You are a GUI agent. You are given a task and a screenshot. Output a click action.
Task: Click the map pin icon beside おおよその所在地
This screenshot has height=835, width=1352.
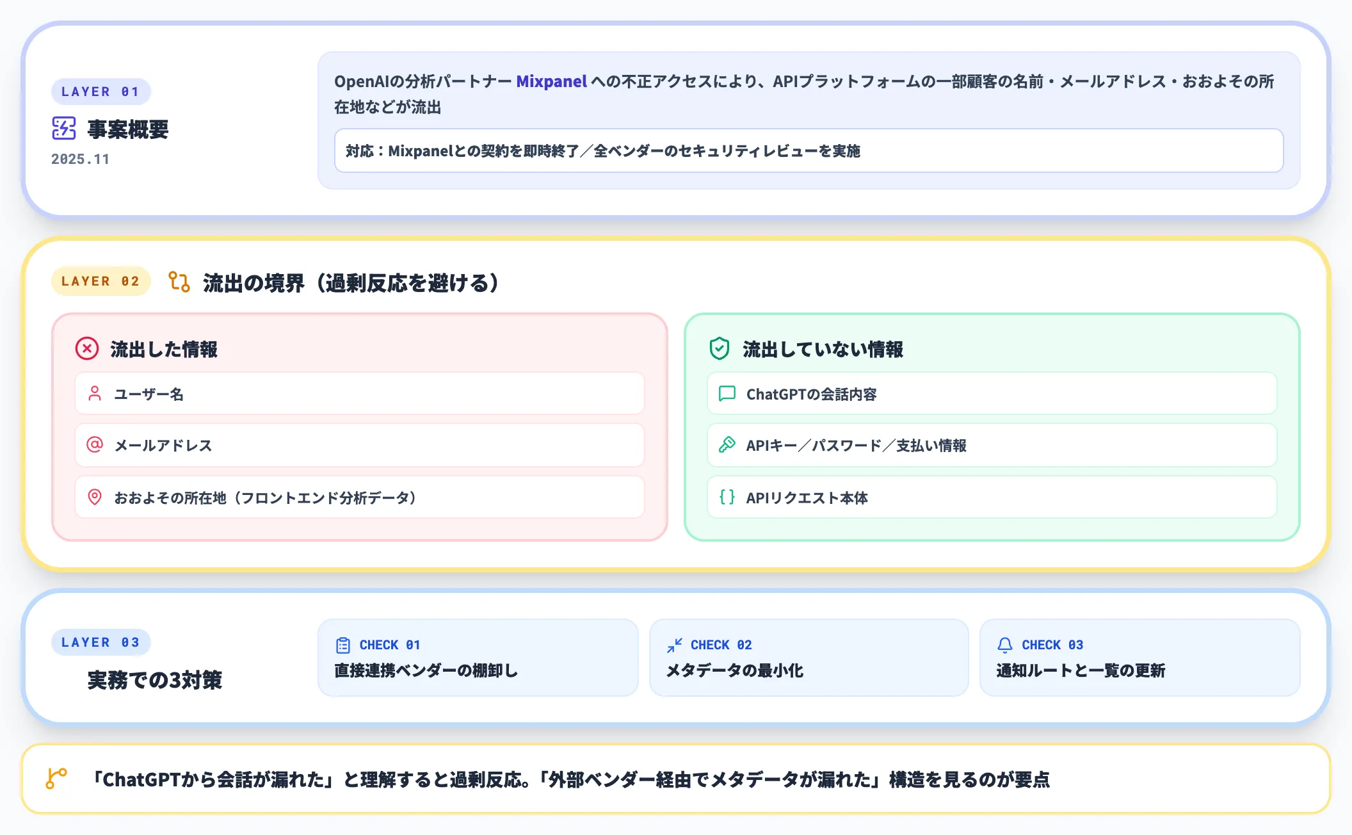pos(95,497)
